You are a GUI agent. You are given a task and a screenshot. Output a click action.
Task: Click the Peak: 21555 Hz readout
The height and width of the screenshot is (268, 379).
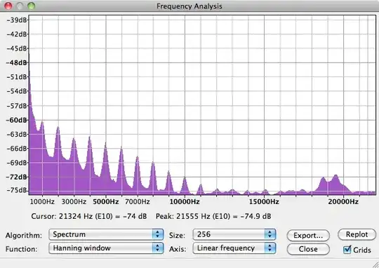pyautogui.click(x=213, y=216)
